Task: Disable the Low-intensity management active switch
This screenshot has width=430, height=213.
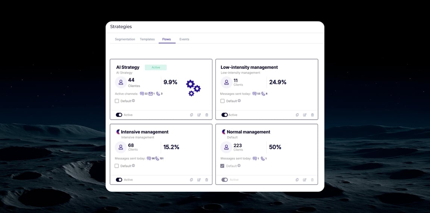Action: coord(224,115)
